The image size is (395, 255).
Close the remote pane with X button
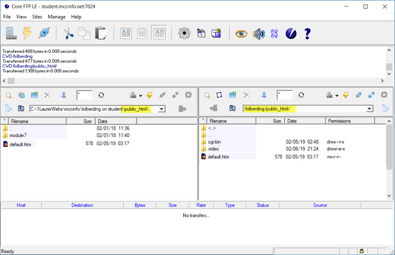tap(384, 95)
